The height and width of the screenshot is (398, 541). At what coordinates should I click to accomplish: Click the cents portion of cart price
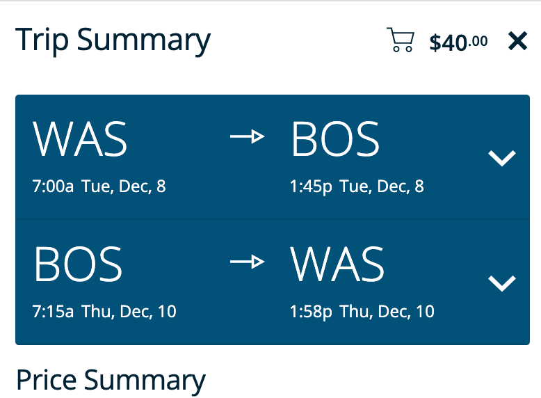coord(478,41)
